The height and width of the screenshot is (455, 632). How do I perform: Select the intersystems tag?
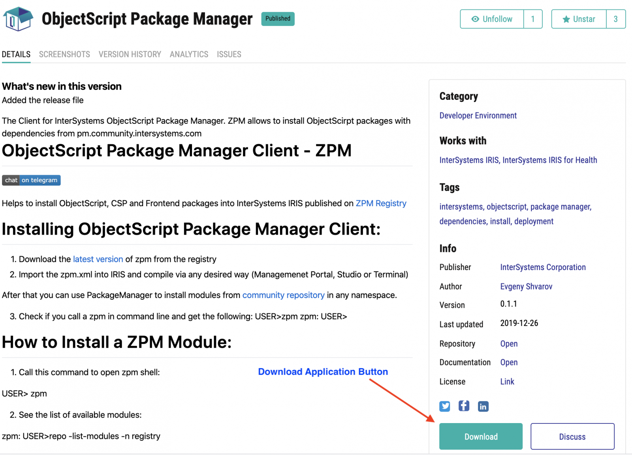click(x=461, y=207)
